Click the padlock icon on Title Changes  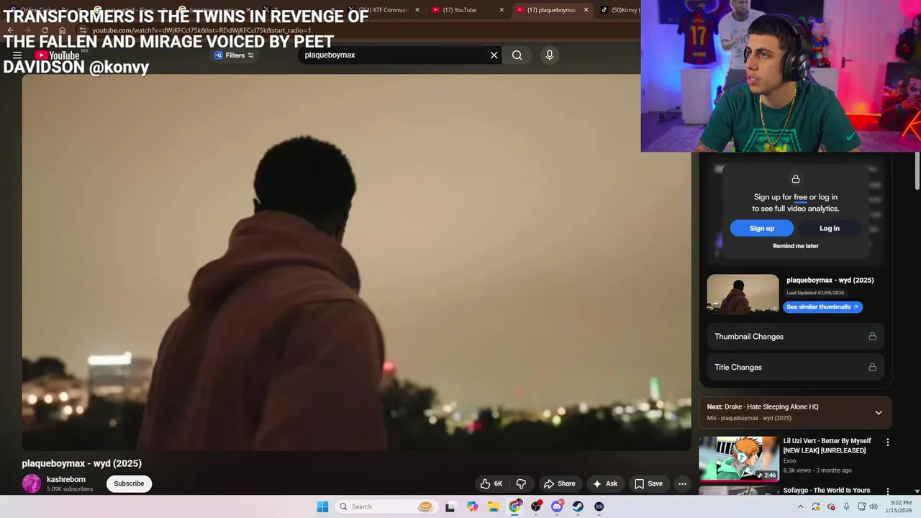(x=872, y=367)
